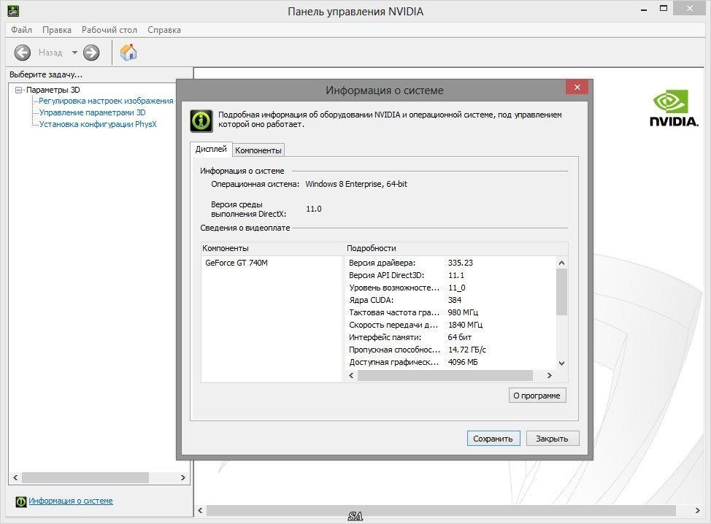This screenshot has width=711, height=524.
Task: Click the task pane horizontal scrollbar thumb
Action: 85,478
